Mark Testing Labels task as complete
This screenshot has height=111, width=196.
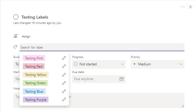(x=16, y=17)
